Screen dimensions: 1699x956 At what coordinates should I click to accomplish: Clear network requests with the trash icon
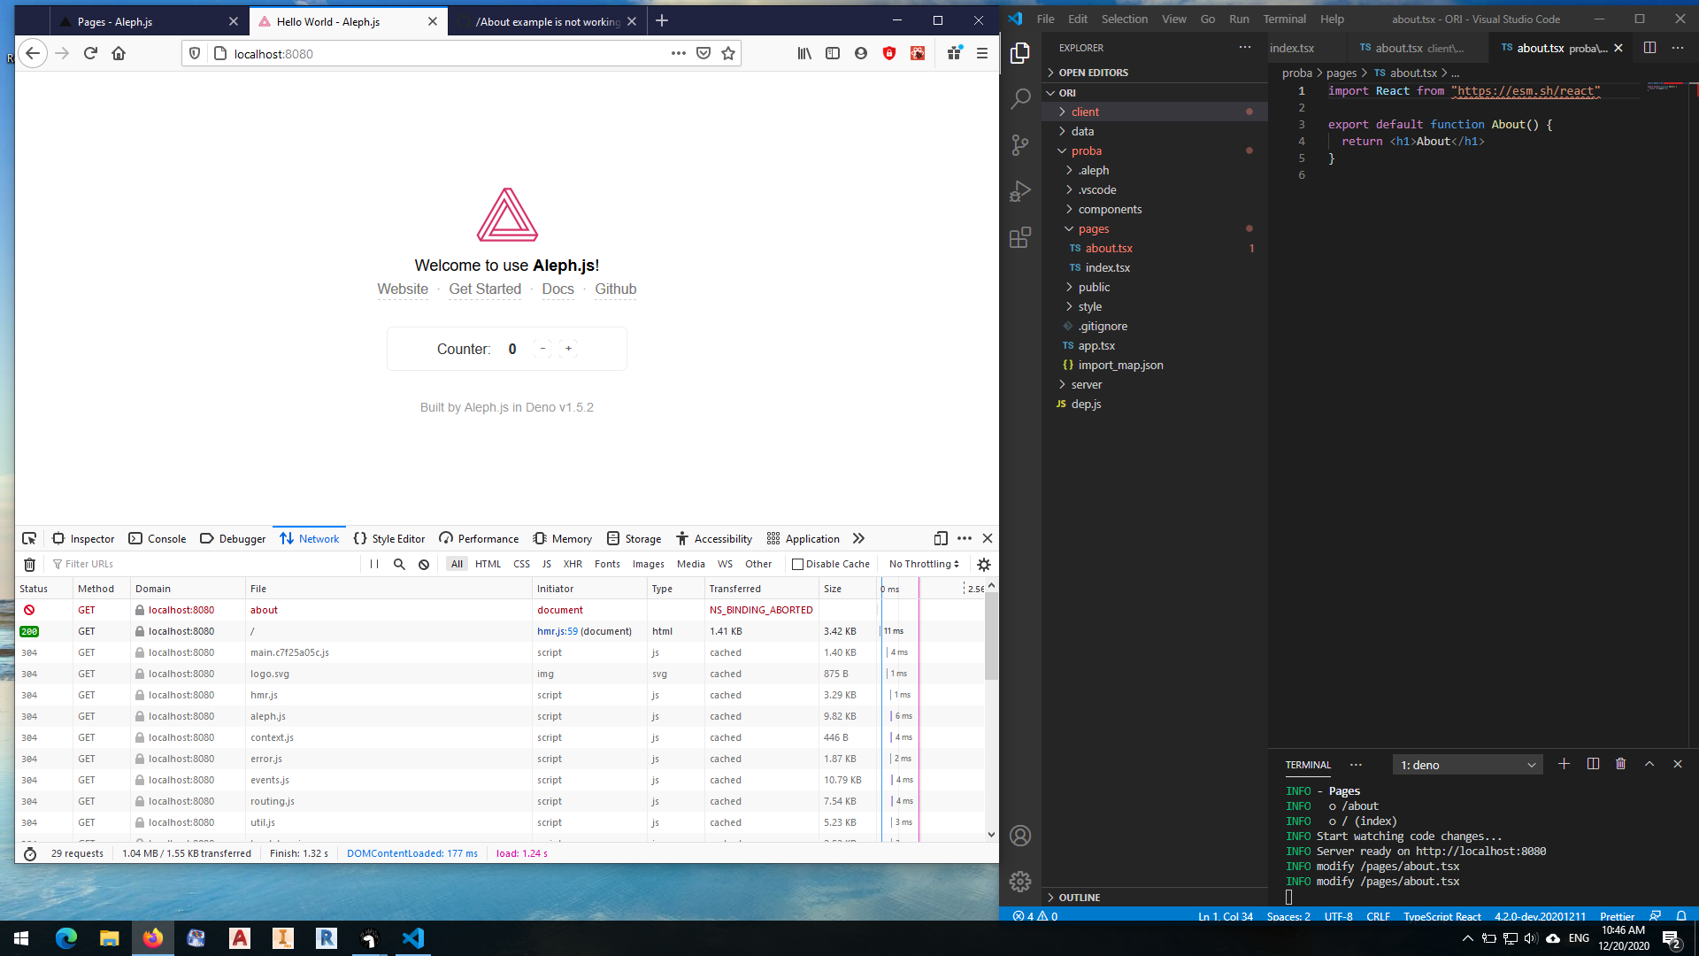[29, 564]
